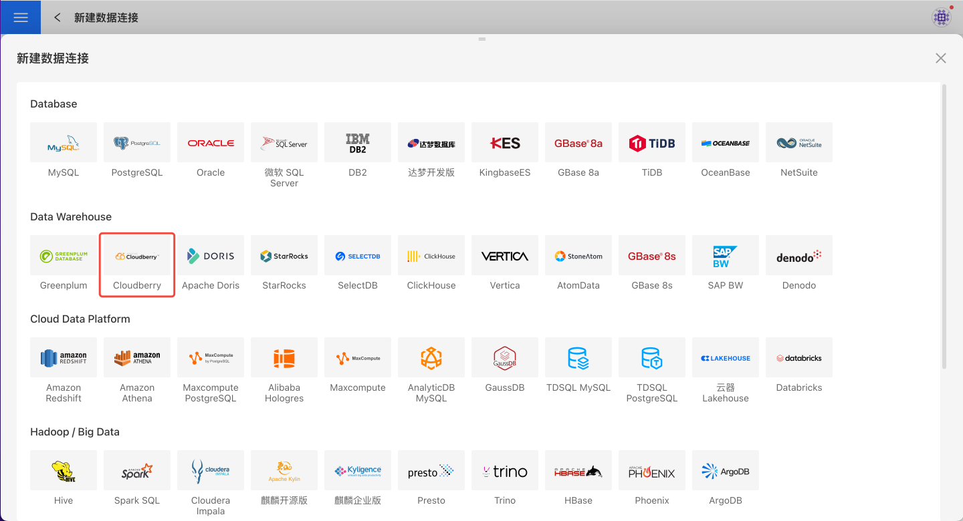
Task: Open the hamburger main menu
Action: (x=21, y=17)
